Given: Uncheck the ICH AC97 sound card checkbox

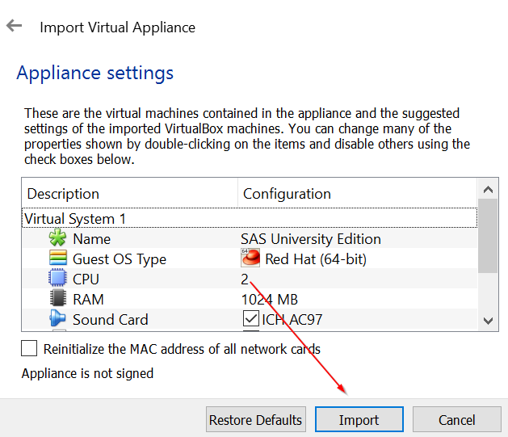Looking at the screenshot, I should 250,319.
